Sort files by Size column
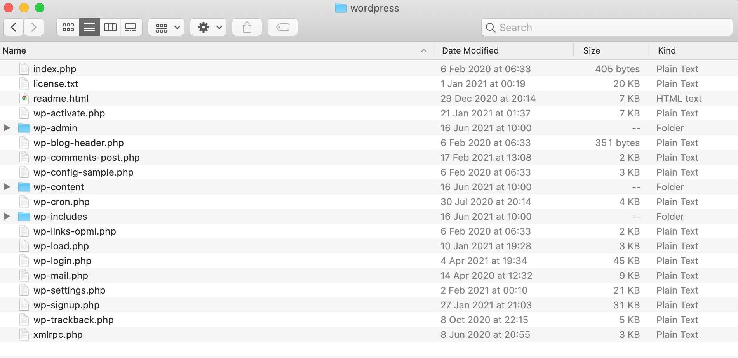 [591, 50]
